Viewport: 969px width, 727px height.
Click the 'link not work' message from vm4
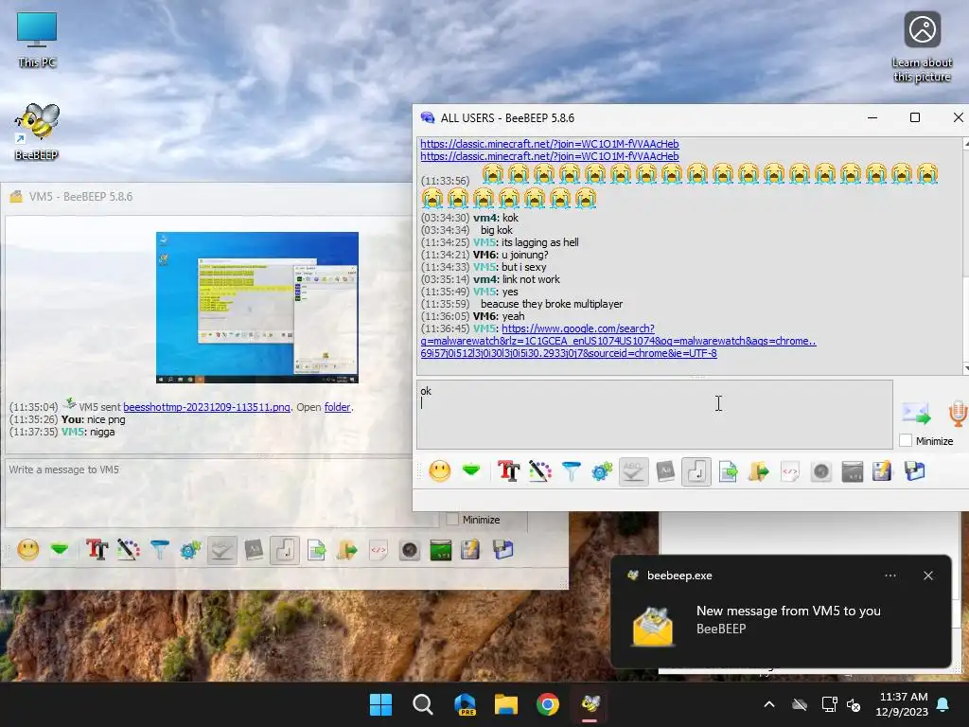tap(532, 279)
